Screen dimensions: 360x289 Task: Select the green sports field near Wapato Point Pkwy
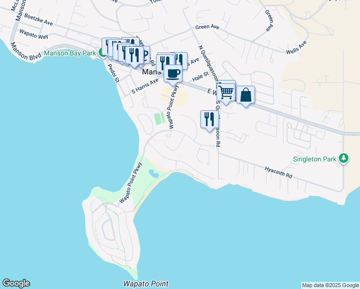coord(159,118)
